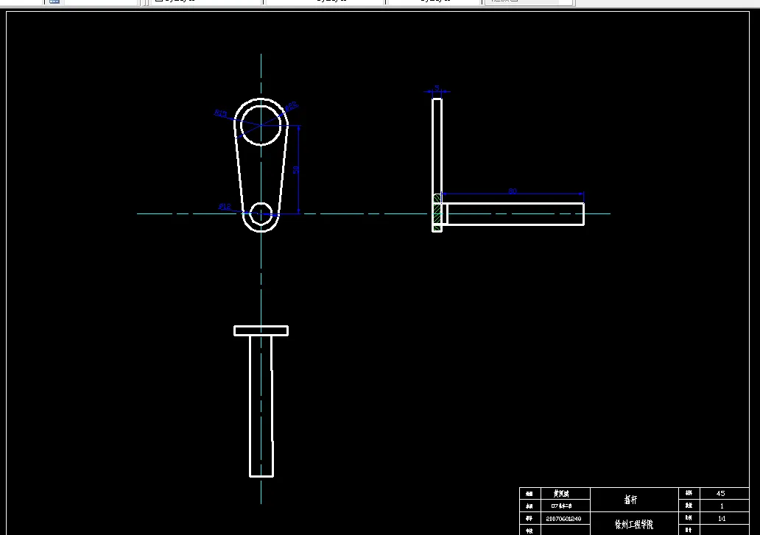
Task: Select the large inner circle in front view
Action: coord(261,125)
